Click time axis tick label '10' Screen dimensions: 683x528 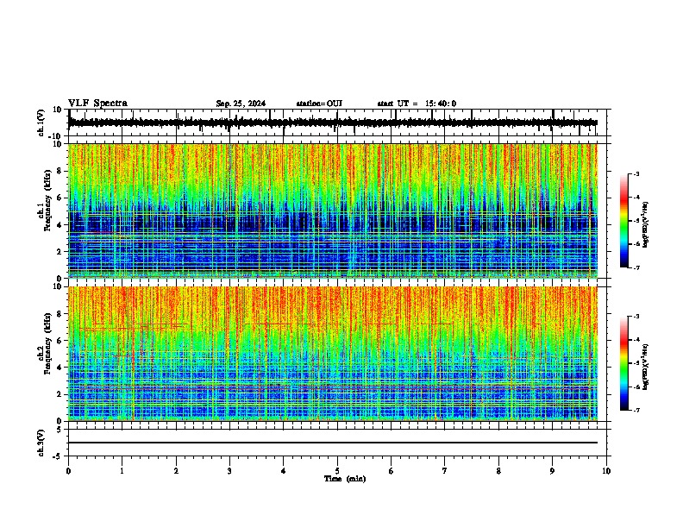pos(606,471)
